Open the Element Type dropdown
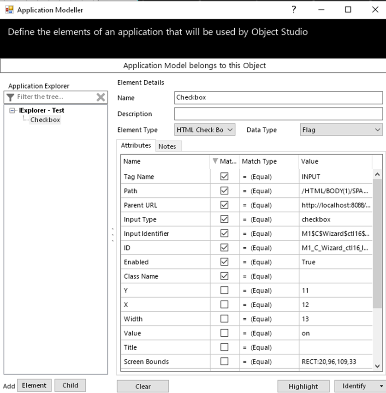Viewport: 386px width, 393px height. click(205, 130)
